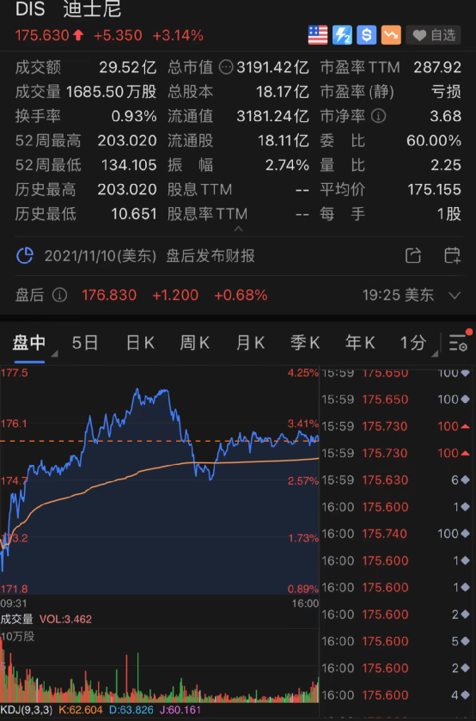The width and height of the screenshot is (476, 721).
Task: Tap the pie chart earnings icon
Action: 25,256
